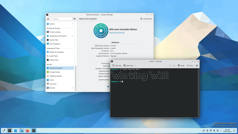Screen dimensions: 238x134
Task: Launch Discover software center from taskbar
Action: (x=16, y=130)
